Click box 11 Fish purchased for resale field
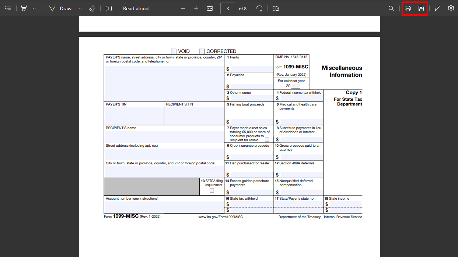 252,174
